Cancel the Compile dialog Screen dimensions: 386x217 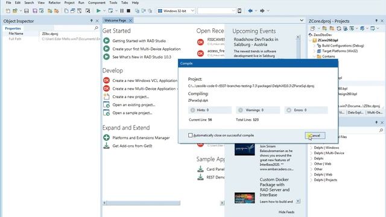coord(315,136)
